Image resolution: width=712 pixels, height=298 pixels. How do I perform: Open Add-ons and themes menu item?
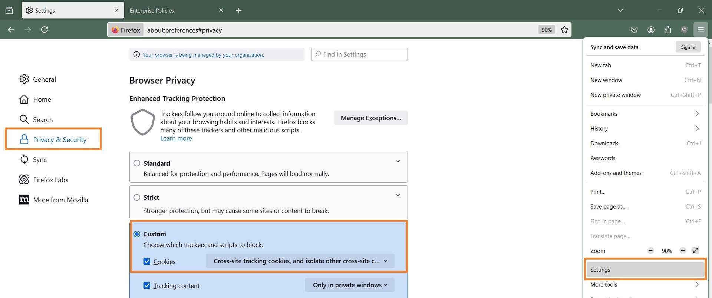(x=645, y=173)
